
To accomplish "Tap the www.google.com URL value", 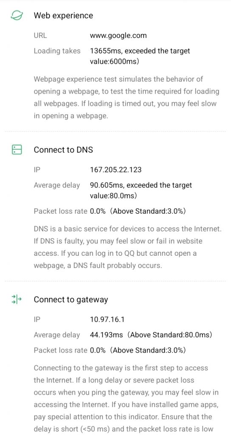I will [x=118, y=36].
